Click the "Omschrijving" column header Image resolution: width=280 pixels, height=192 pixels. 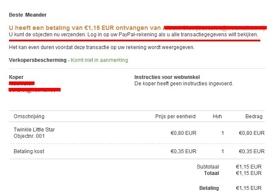(x=29, y=116)
